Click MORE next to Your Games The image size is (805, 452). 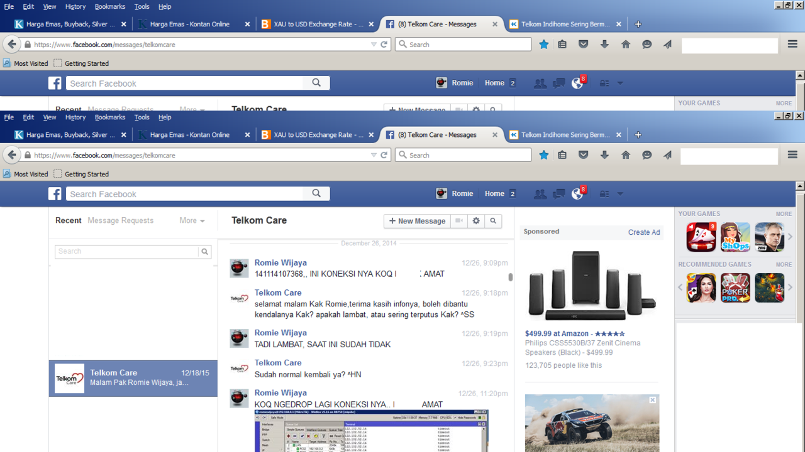pos(784,214)
